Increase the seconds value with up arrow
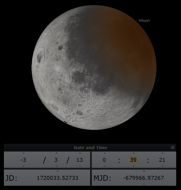This screenshot has height=190, width=181. (x=162, y=153)
